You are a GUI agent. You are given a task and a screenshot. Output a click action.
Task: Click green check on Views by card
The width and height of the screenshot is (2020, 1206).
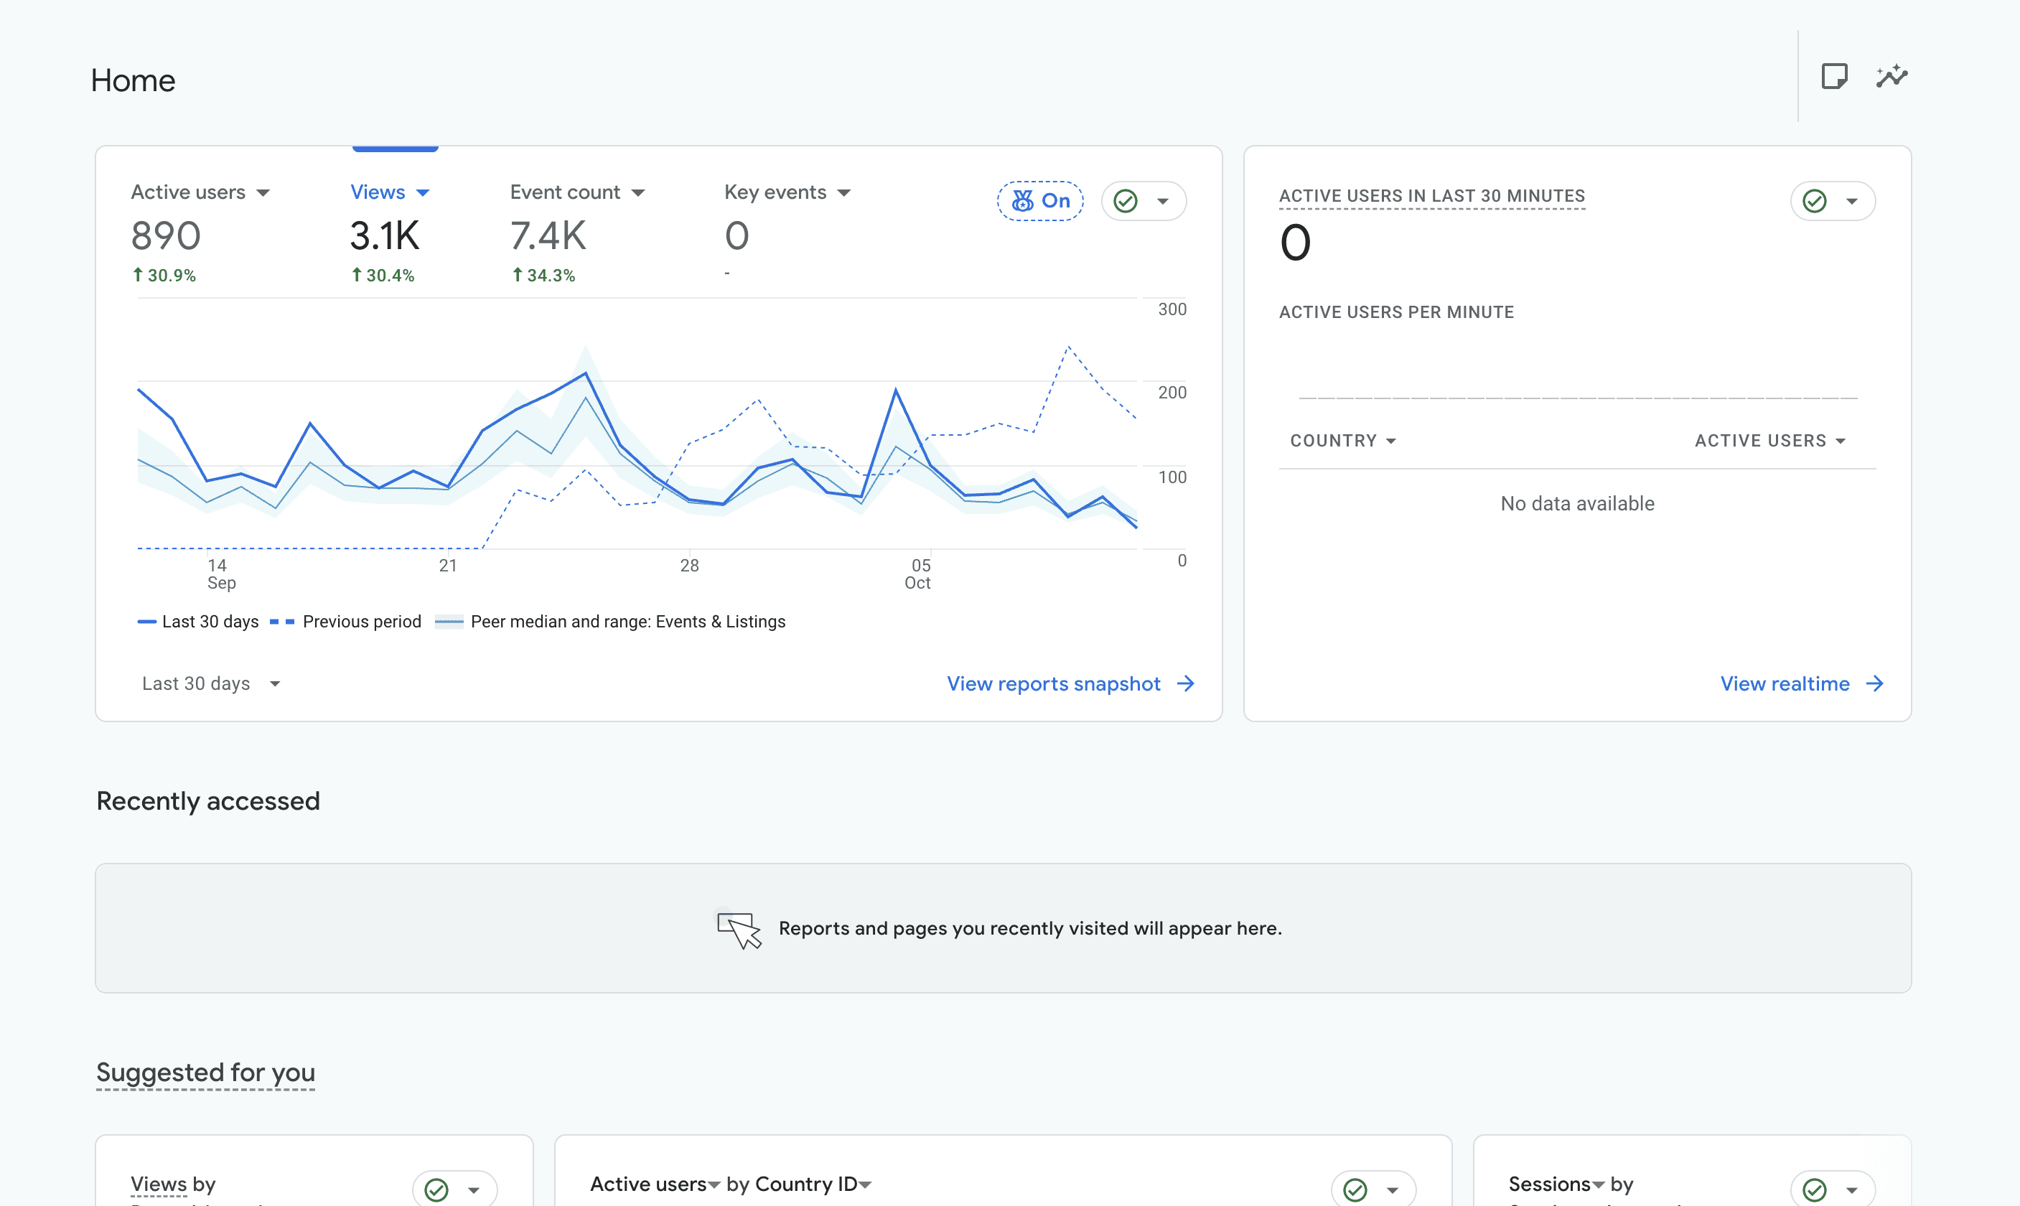[436, 1189]
